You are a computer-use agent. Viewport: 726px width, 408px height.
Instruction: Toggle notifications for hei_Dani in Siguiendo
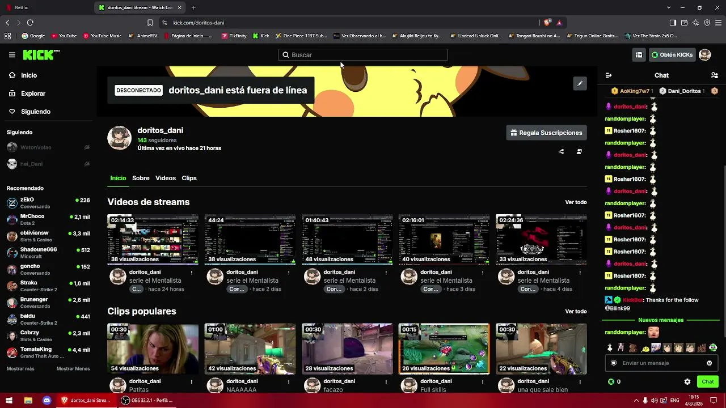[x=87, y=164]
